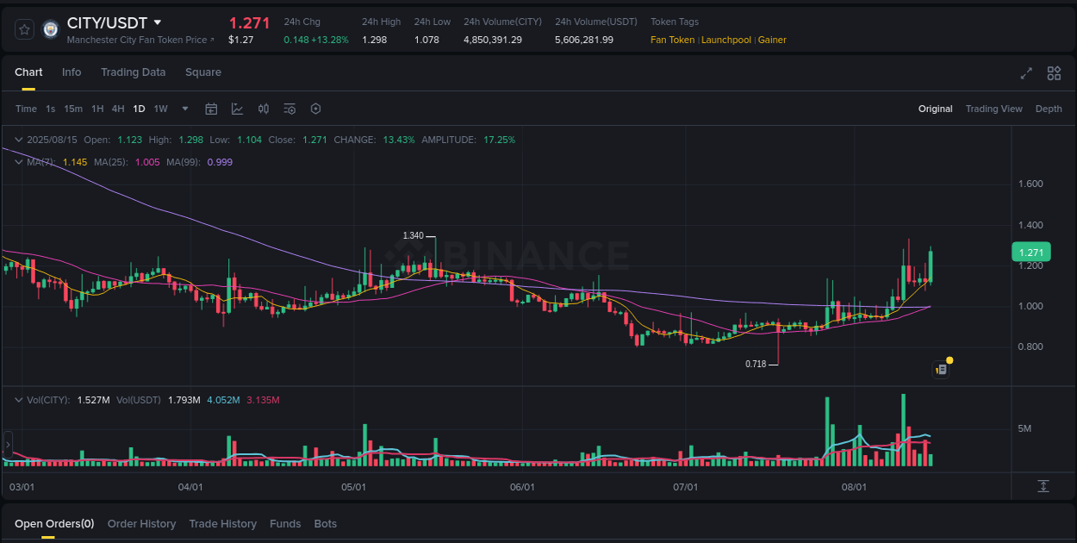Switch to the Trading Data tab
This screenshot has height=543, width=1077.
pyautogui.click(x=133, y=72)
